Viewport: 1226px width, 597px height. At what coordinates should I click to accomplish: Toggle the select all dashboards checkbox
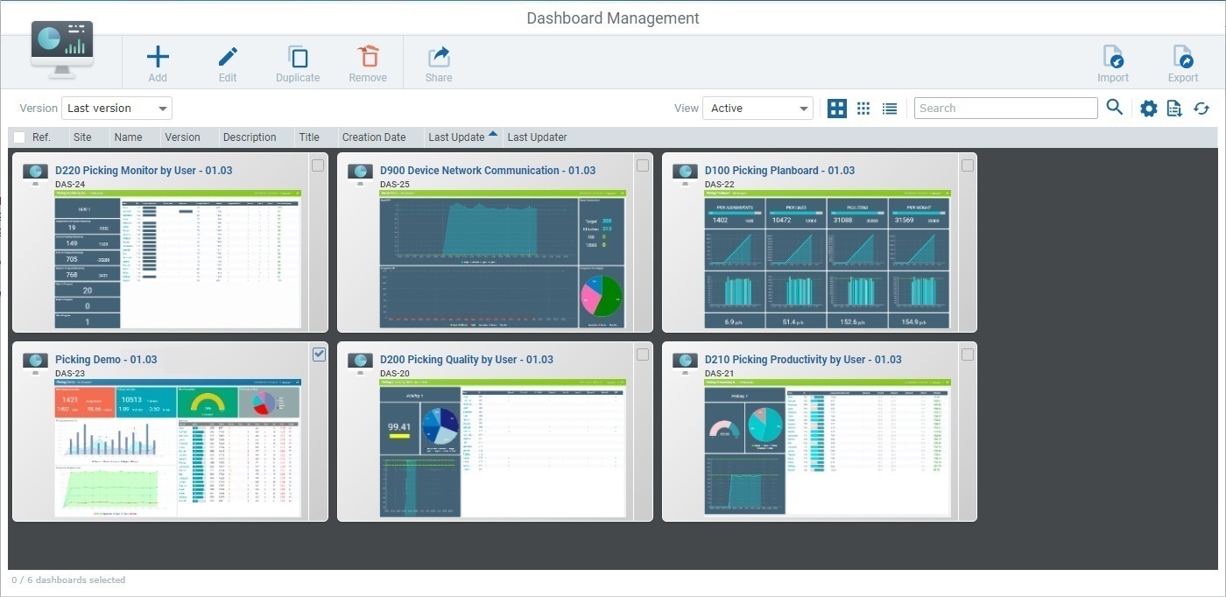pos(18,137)
